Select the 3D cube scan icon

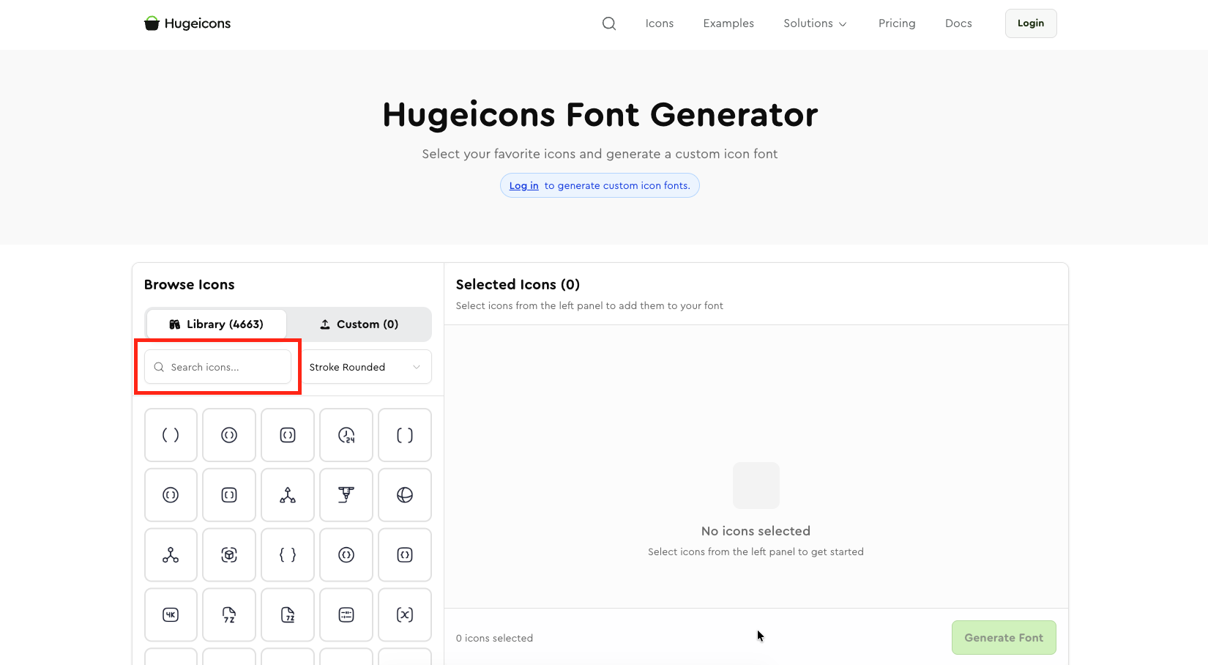229,555
